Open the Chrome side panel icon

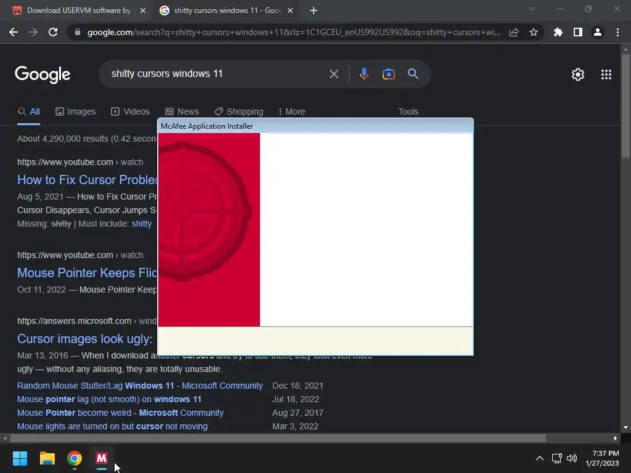click(578, 32)
